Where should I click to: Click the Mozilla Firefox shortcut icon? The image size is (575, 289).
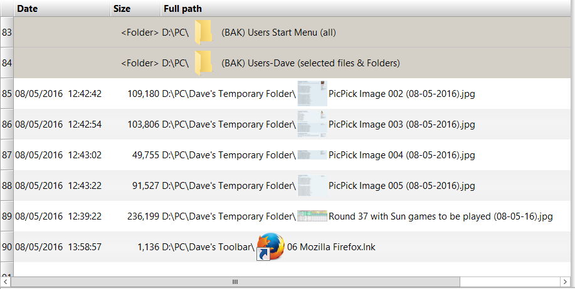click(x=271, y=247)
